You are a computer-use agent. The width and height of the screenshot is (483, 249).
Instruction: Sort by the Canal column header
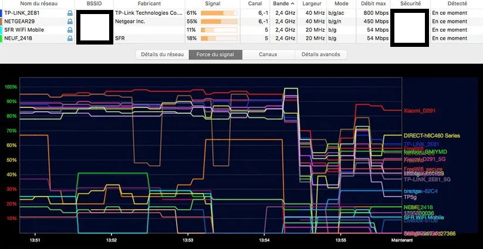255,4
